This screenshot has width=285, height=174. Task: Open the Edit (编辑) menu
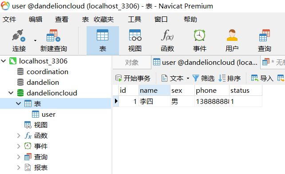coord(36,19)
